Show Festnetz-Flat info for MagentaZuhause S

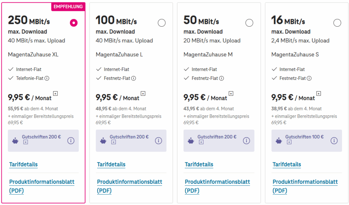pos(309,78)
